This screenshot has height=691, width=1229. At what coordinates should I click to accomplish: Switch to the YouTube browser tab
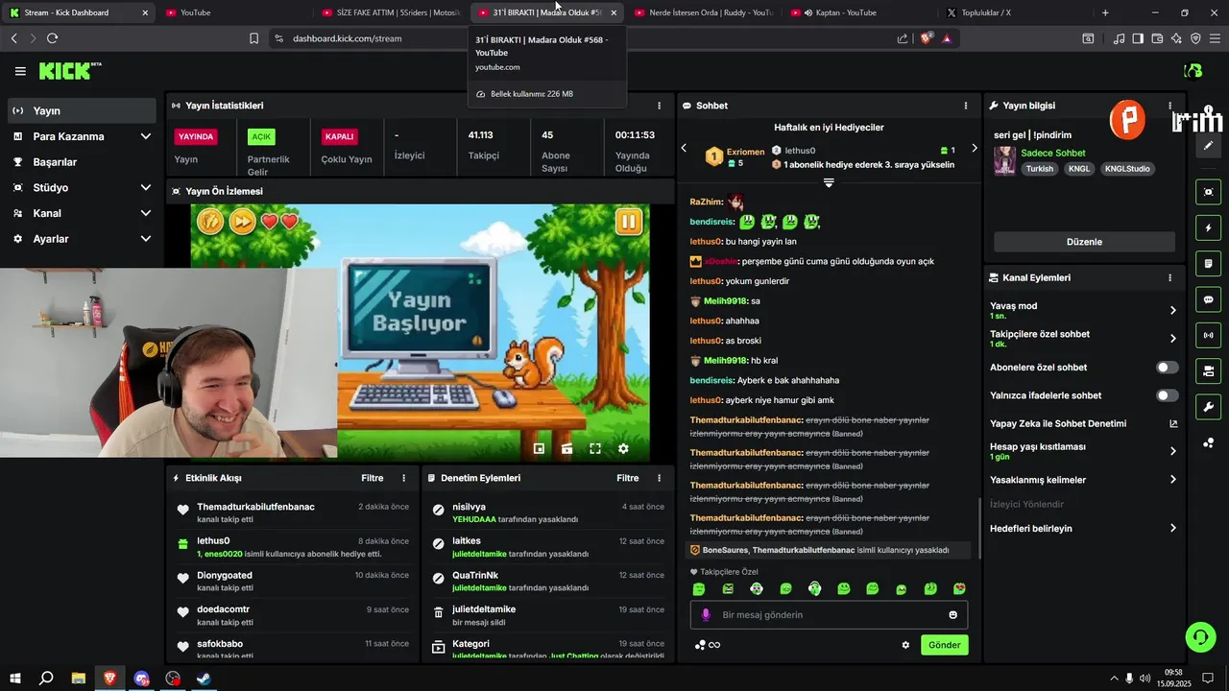pos(235,12)
